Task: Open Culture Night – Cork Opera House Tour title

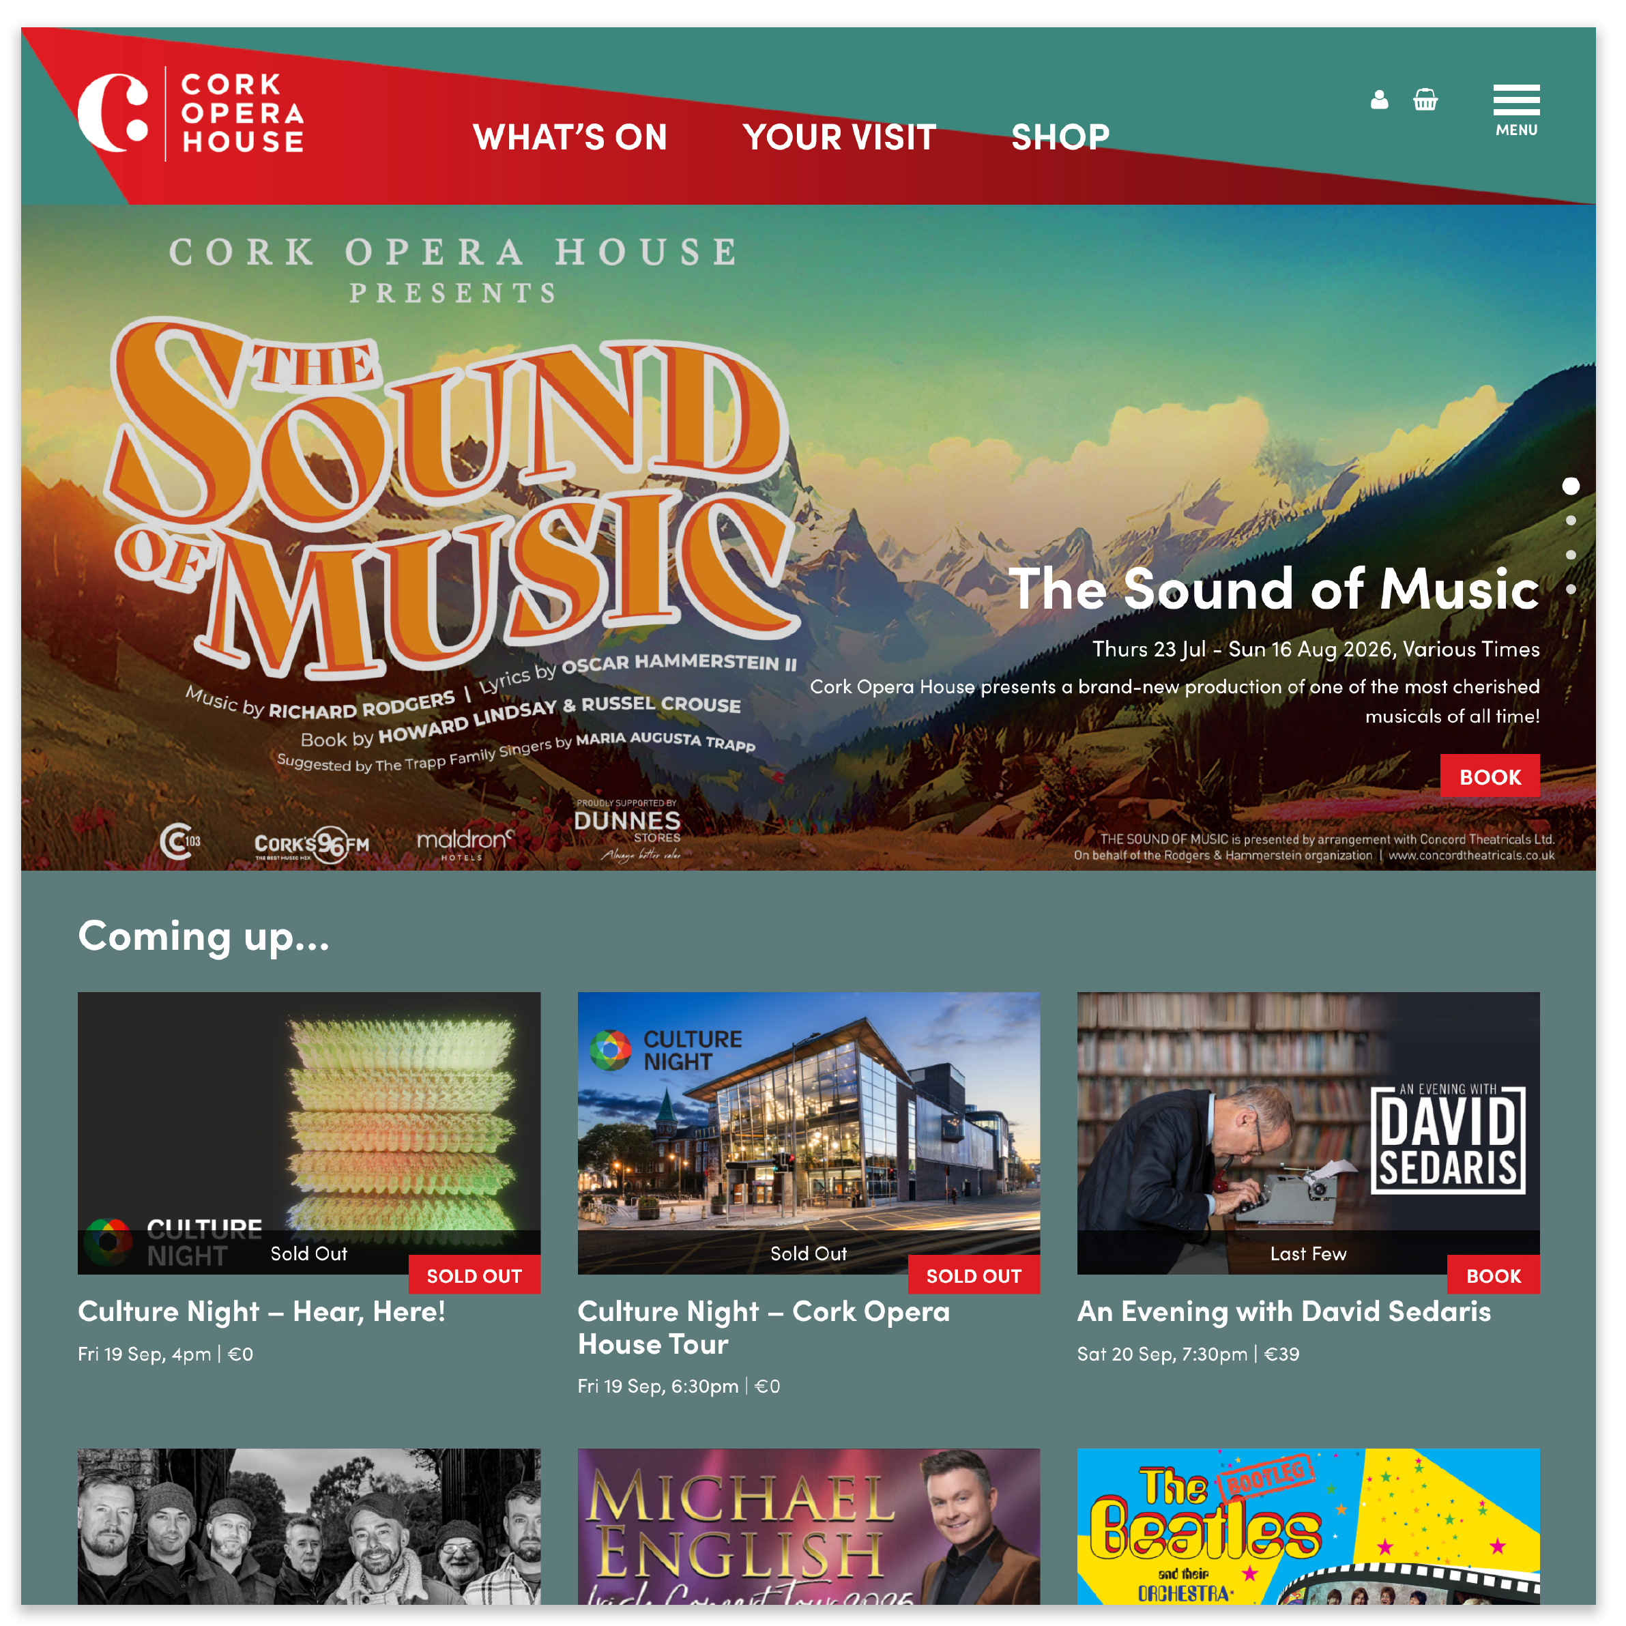Action: pyautogui.click(x=764, y=1327)
